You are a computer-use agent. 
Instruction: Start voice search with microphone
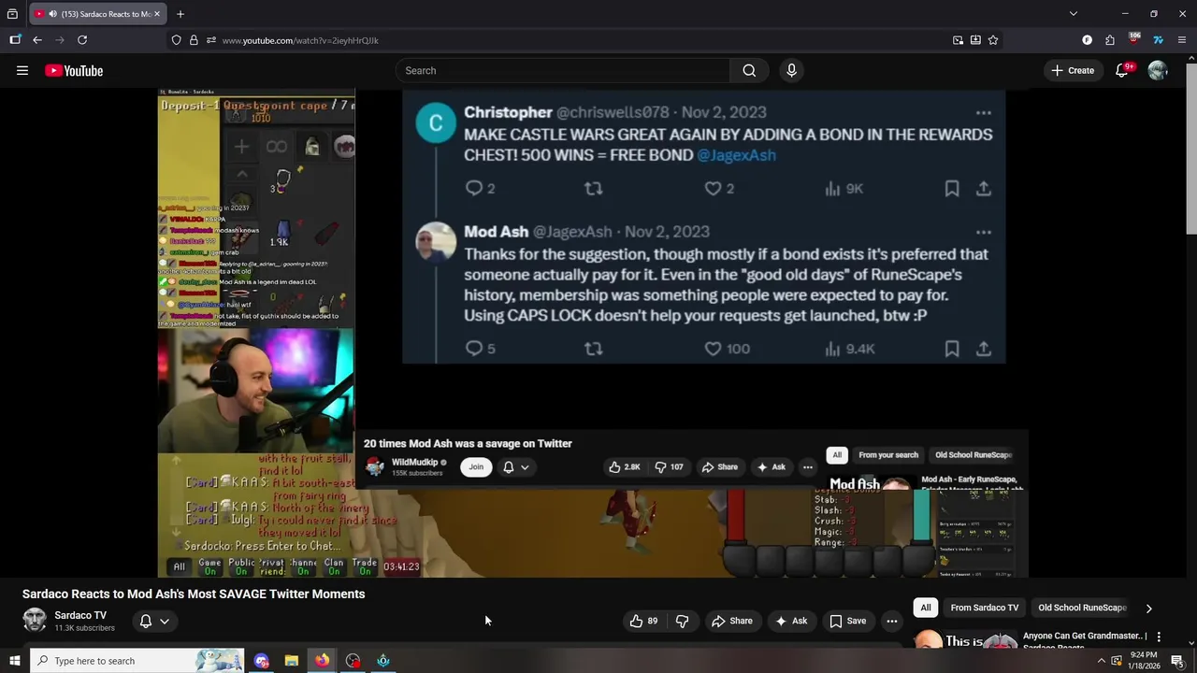[x=791, y=70]
